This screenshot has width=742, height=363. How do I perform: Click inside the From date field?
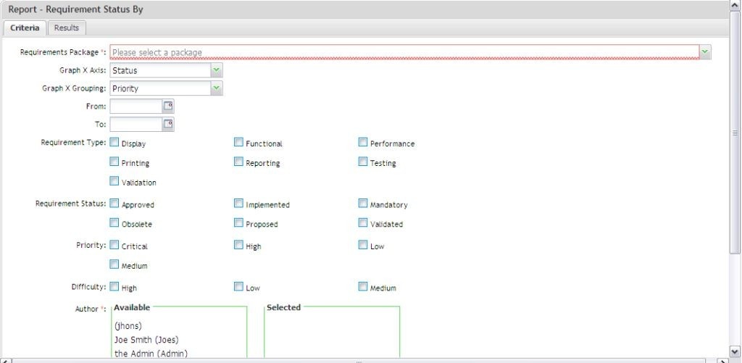(136, 107)
